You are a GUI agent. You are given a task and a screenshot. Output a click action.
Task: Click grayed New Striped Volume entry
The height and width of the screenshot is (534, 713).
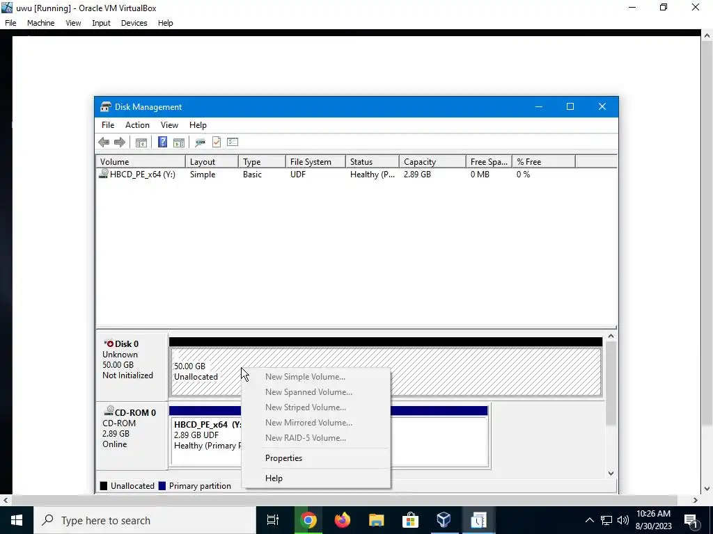click(315, 407)
